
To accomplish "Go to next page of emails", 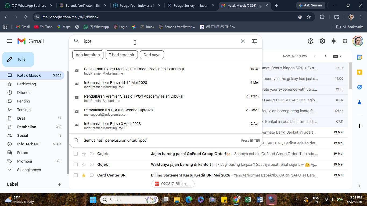I will 325,56.
